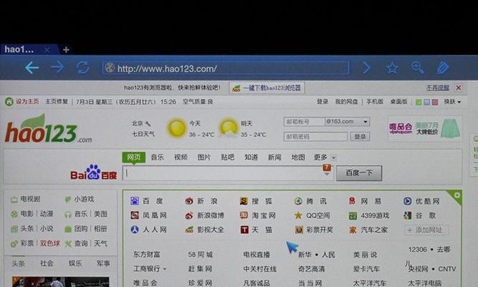Click today's sun weather icon

tap(176, 128)
